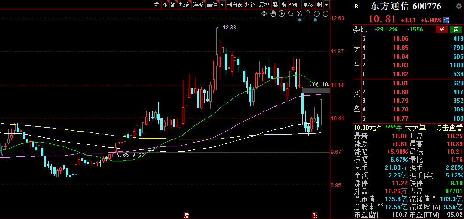This screenshot has height=219, width=464.
Task: Select the 九转 indicator tab
Action: point(184,5)
